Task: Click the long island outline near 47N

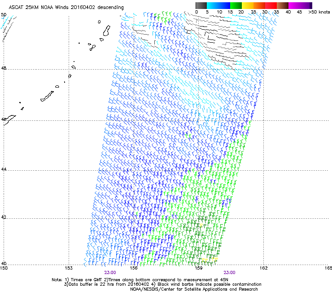Action: [x=47, y=96]
